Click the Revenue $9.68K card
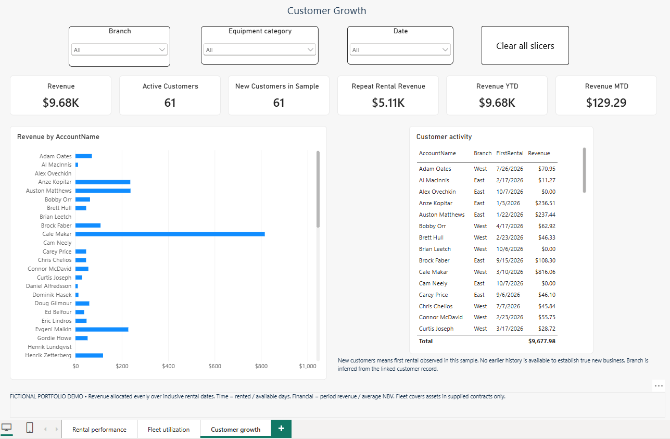 (60, 95)
